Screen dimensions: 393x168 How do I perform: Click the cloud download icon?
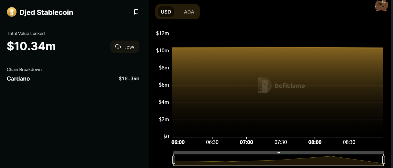click(118, 47)
